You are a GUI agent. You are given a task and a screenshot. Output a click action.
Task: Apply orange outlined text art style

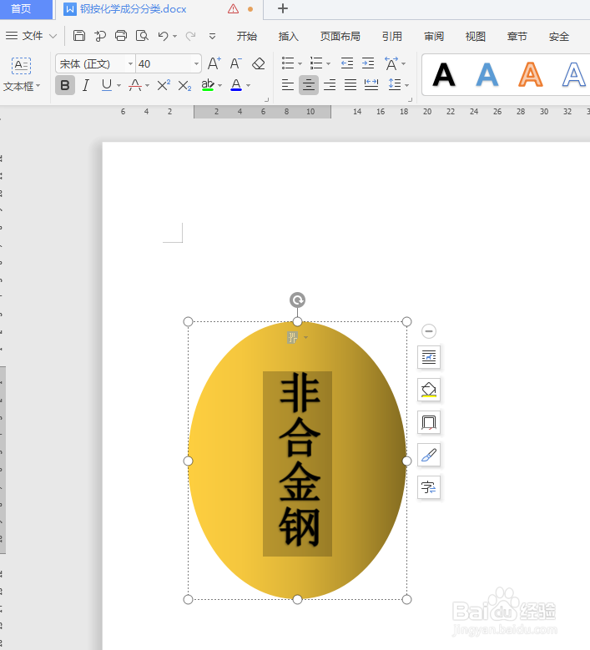coord(530,75)
